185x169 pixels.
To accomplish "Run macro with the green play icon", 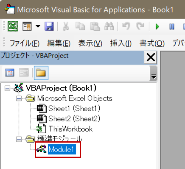I will tap(157, 26).
